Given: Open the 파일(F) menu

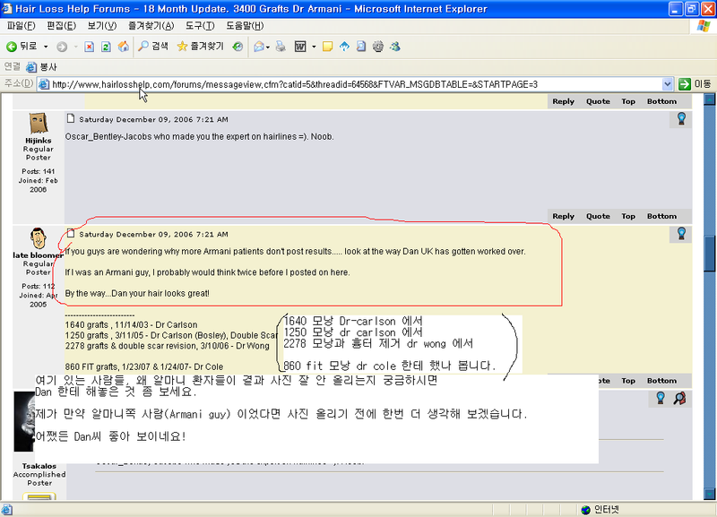Looking at the screenshot, I should click(21, 26).
